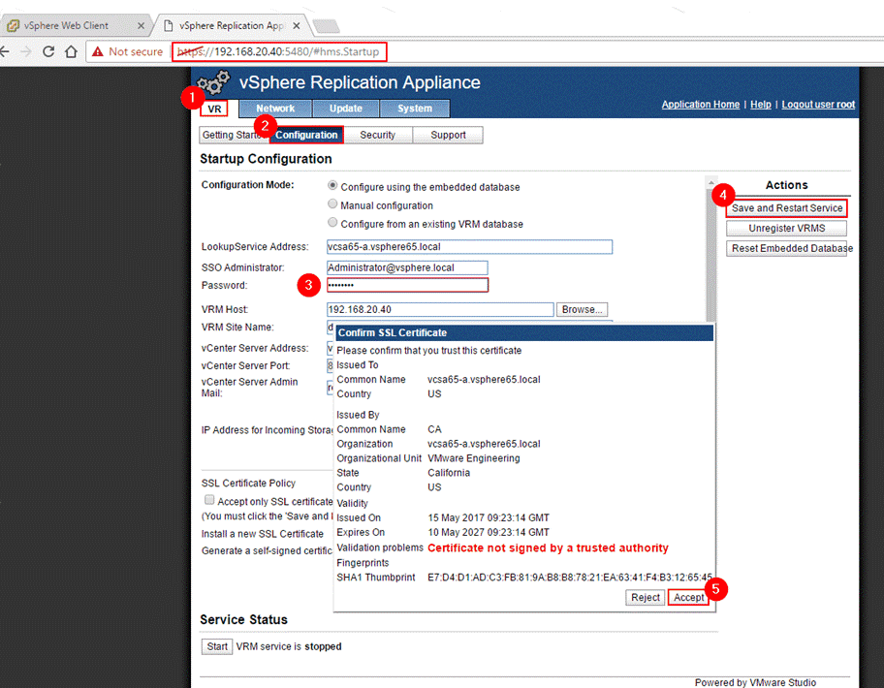Click the browser forward arrow
Image resolution: width=884 pixels, height=688 pixels.
25,51
